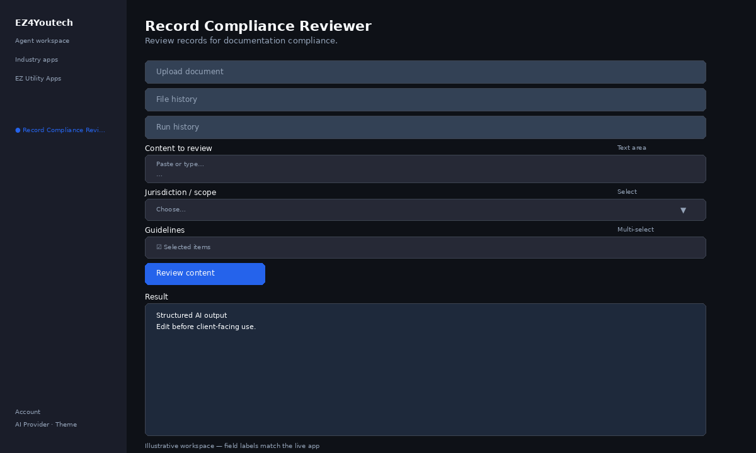Select Record Compliance Reviewer sidebar entry
Screen dimensions: 756x453
coord(60,130)
